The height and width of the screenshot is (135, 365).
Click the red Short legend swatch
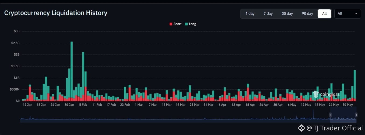coord(171,24)
